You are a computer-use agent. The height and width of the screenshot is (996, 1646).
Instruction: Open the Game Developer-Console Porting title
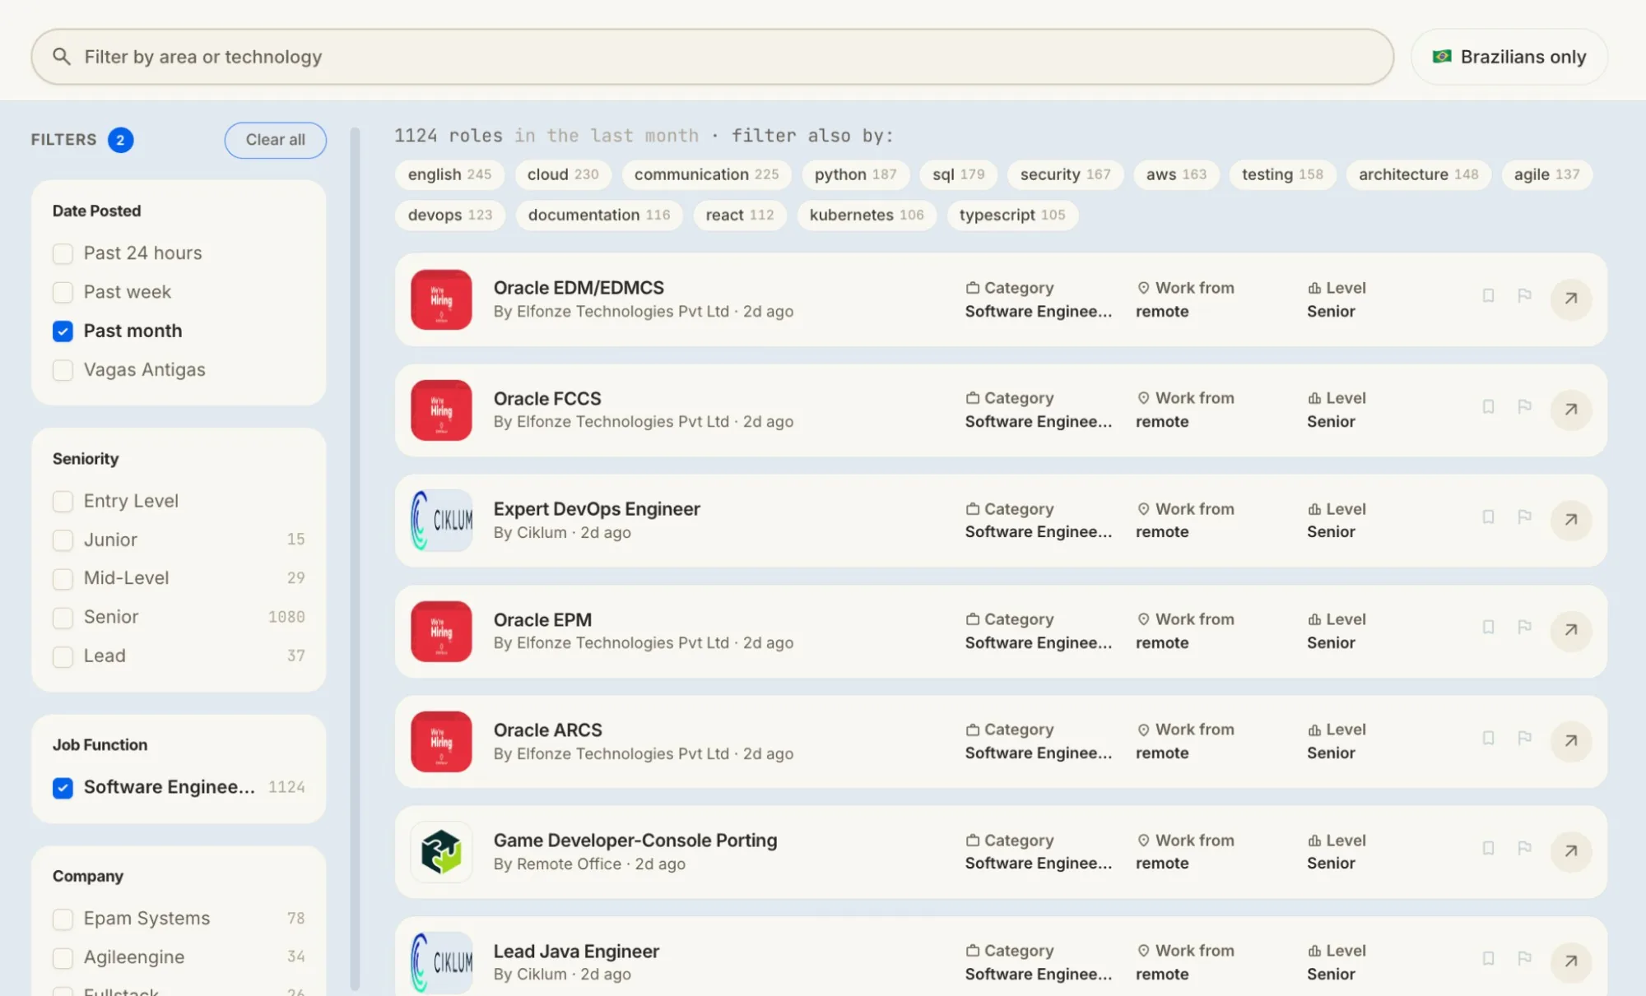(635, 841)
